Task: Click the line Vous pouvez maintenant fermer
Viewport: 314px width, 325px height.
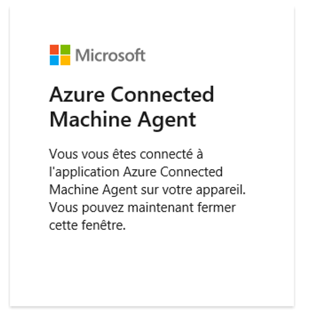Action: click(142, 207)
